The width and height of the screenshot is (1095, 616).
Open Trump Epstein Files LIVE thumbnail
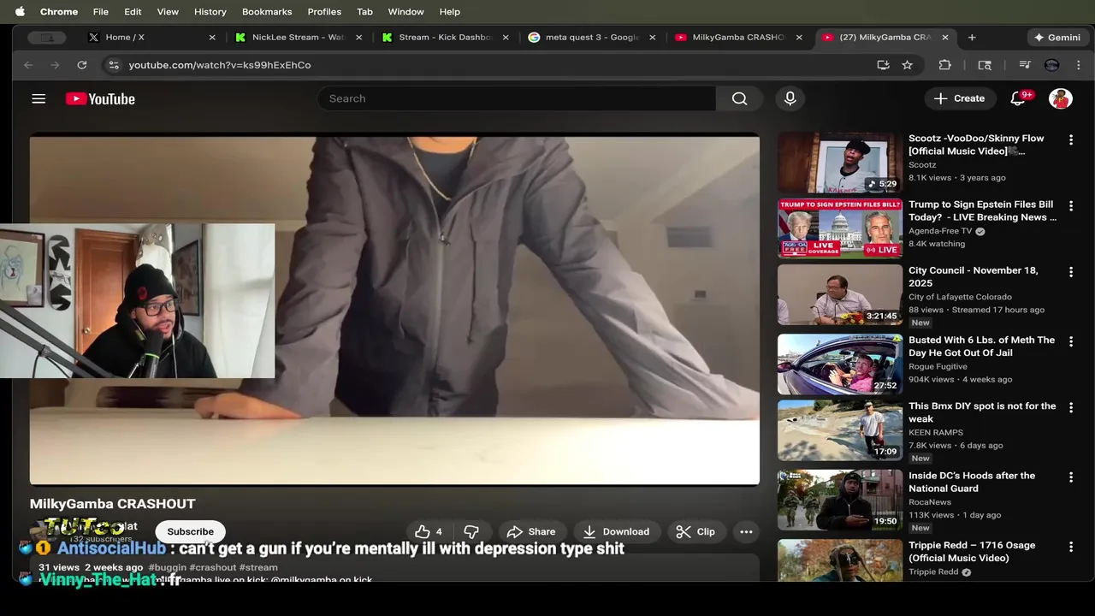(839, 228)
